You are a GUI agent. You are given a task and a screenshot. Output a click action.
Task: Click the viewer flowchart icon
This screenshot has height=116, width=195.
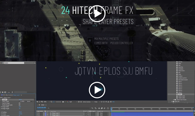click(108, 102)
